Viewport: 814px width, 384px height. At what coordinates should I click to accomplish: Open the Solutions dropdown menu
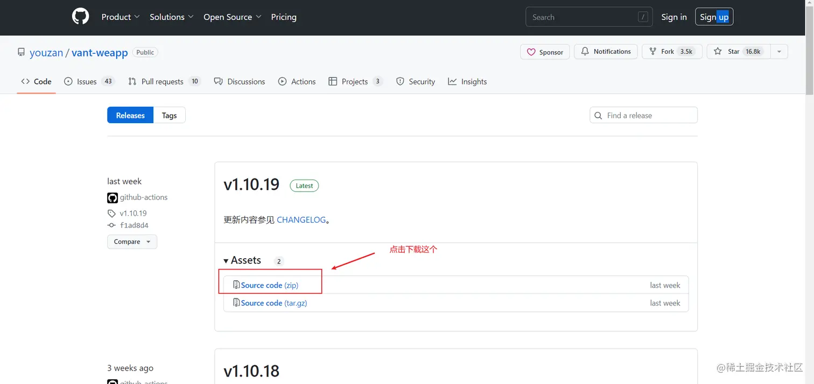click(172, 17)
